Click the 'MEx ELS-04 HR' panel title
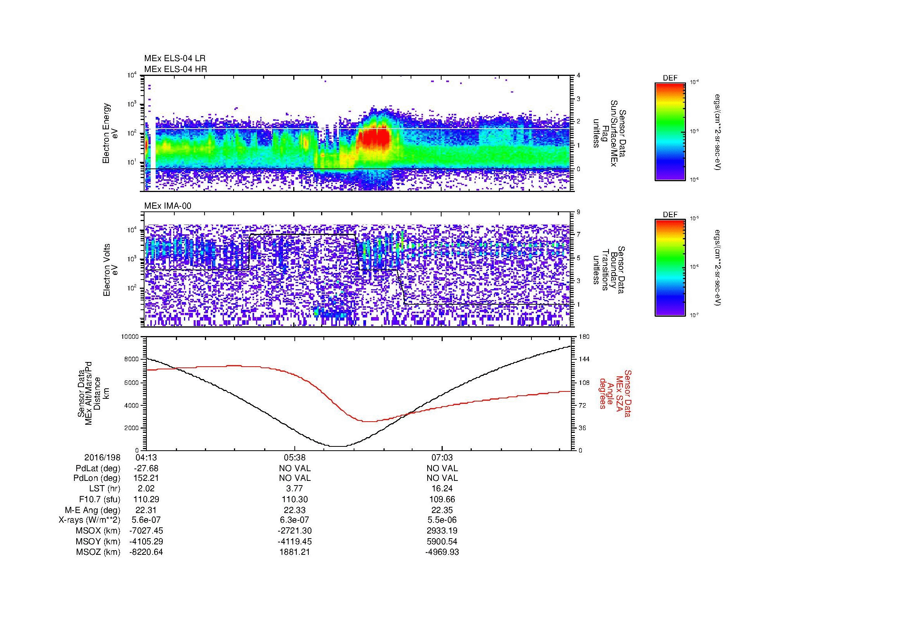This screenshot has width=906, height=640. click(175, 69)
